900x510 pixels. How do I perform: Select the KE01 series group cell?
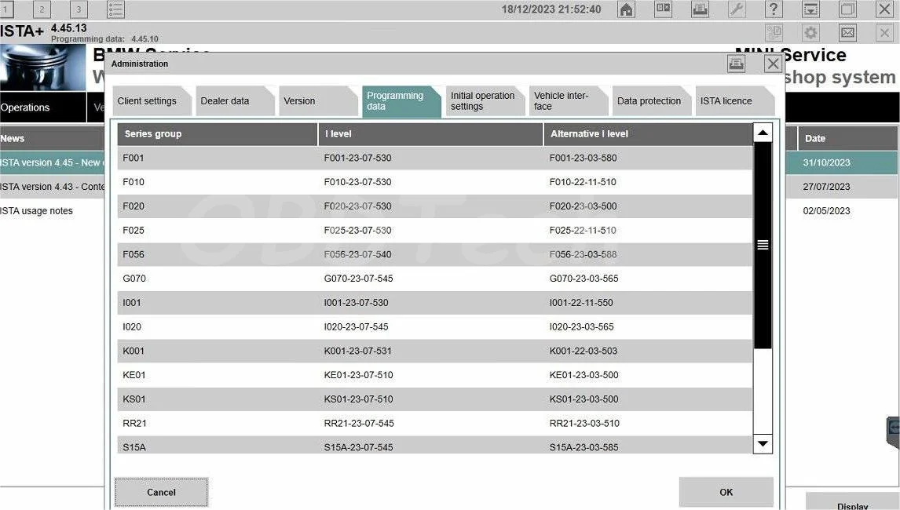tap(134, 374)
